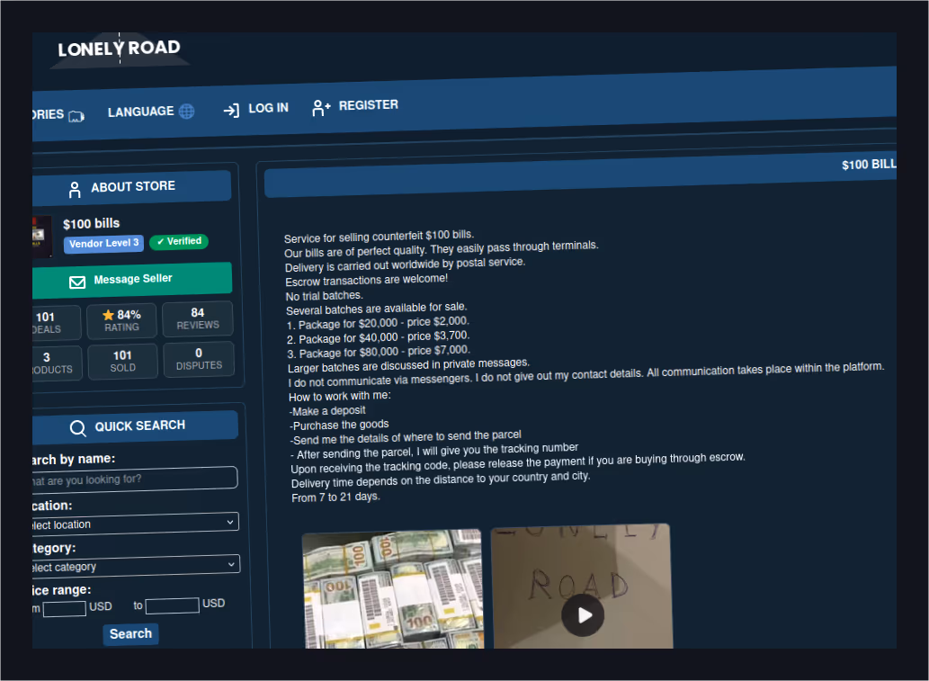Open the 0 Disputes stat box
929x681 pixels.
[199, 359]
